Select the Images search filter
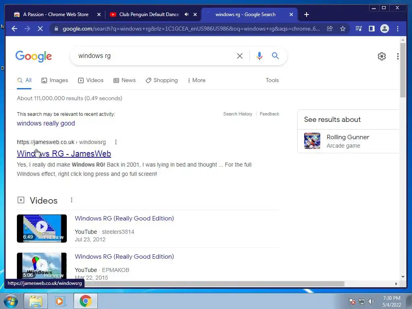The width and height of the screenshot is (412, 309). click(x=55, y=80)
